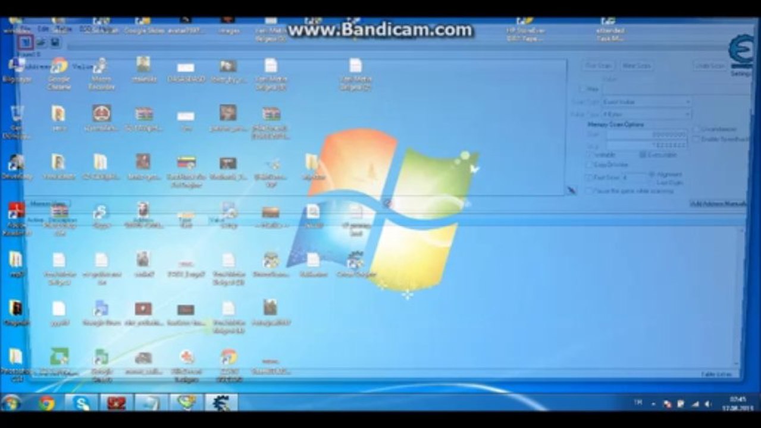
Task: Launch Chrome from the taskbar
Action: pyautogui.click(x=46, y=403)
